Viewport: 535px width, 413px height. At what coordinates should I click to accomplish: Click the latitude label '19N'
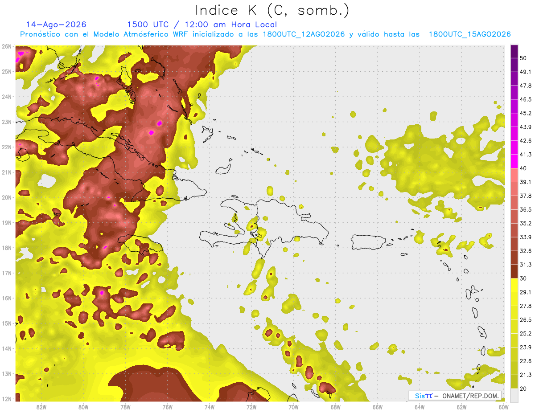click(6, 222)
